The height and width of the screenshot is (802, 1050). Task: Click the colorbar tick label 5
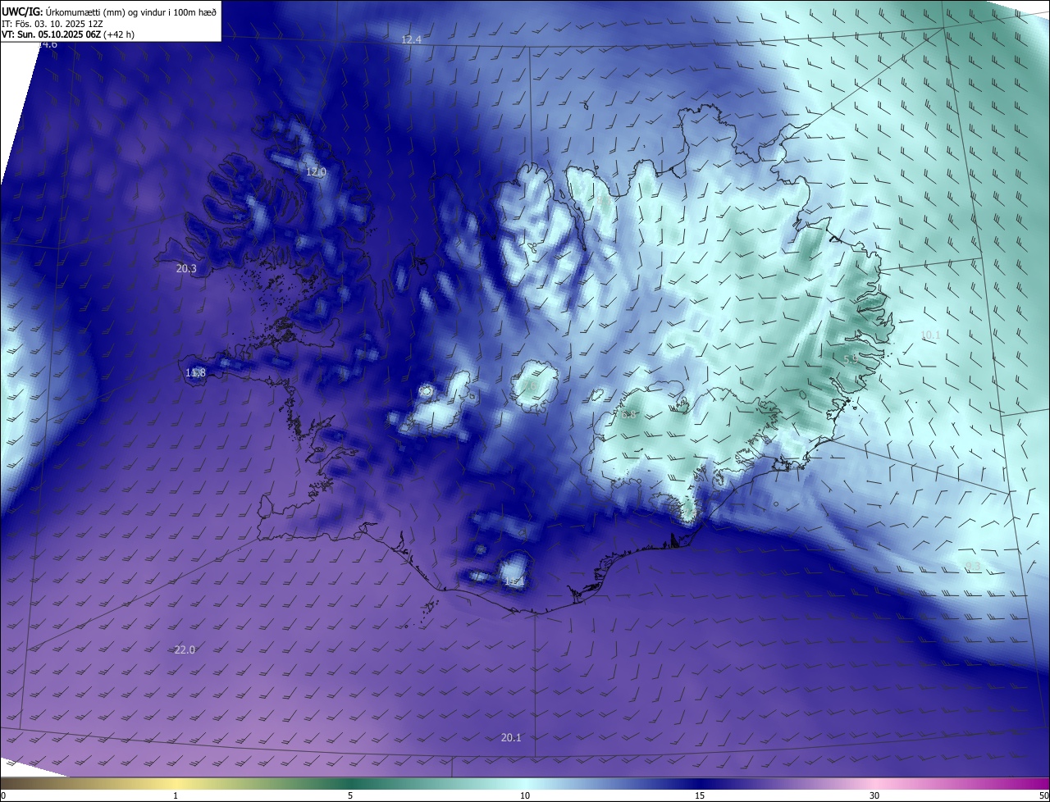click(x=350, y=795)
